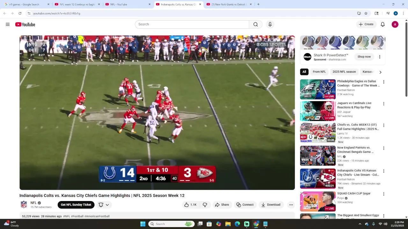
Task: Show hidden system tray icons
Action: (x=360, y=224)
